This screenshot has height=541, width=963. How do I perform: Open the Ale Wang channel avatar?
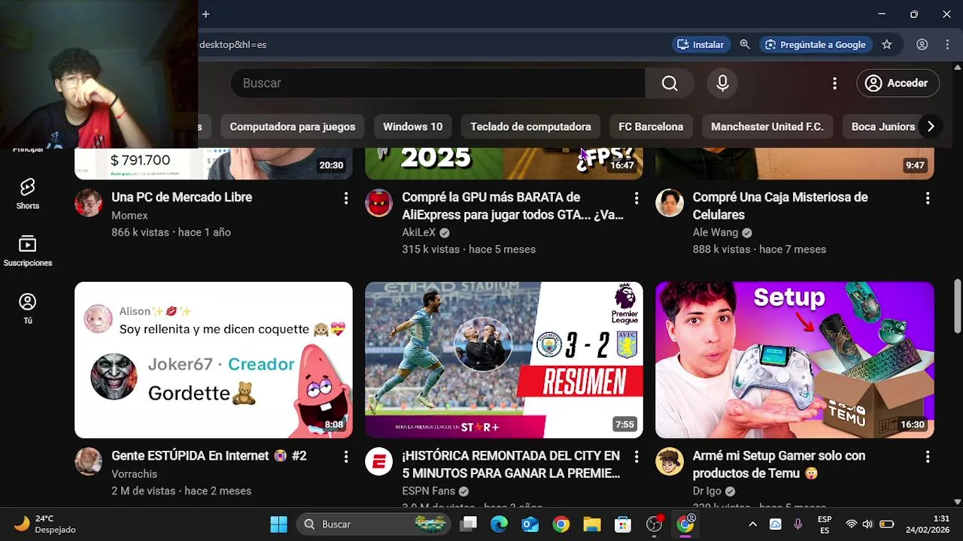coord(669,203)
